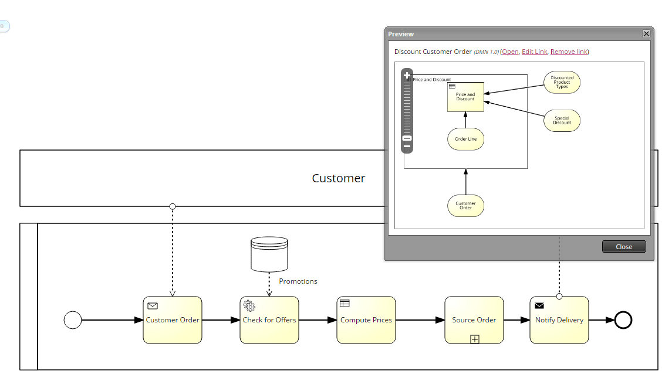Click the envelope icon on Customer Order task
The width and height of the screenshot is (672, 381).
(153, 305)
